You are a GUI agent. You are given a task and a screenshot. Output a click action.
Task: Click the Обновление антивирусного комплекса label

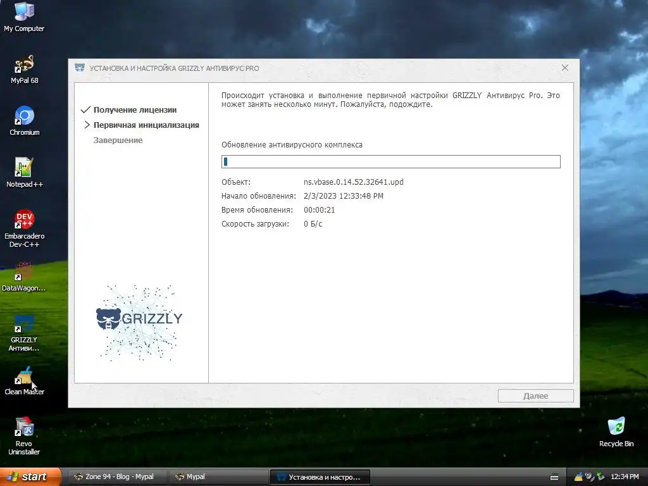(x=292, y=145)
